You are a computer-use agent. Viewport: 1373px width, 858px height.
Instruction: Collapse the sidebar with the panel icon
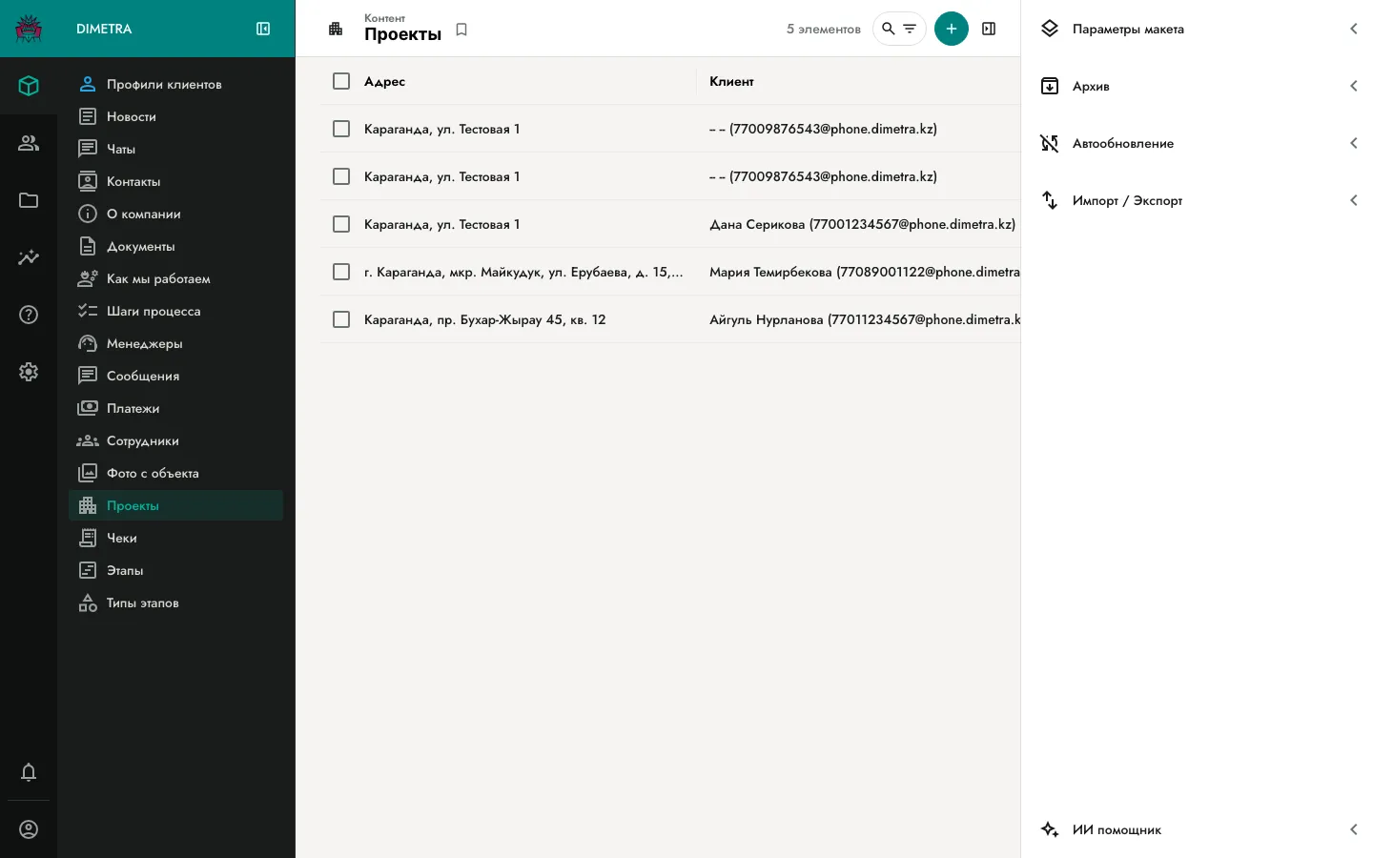[x=263, y=29]
